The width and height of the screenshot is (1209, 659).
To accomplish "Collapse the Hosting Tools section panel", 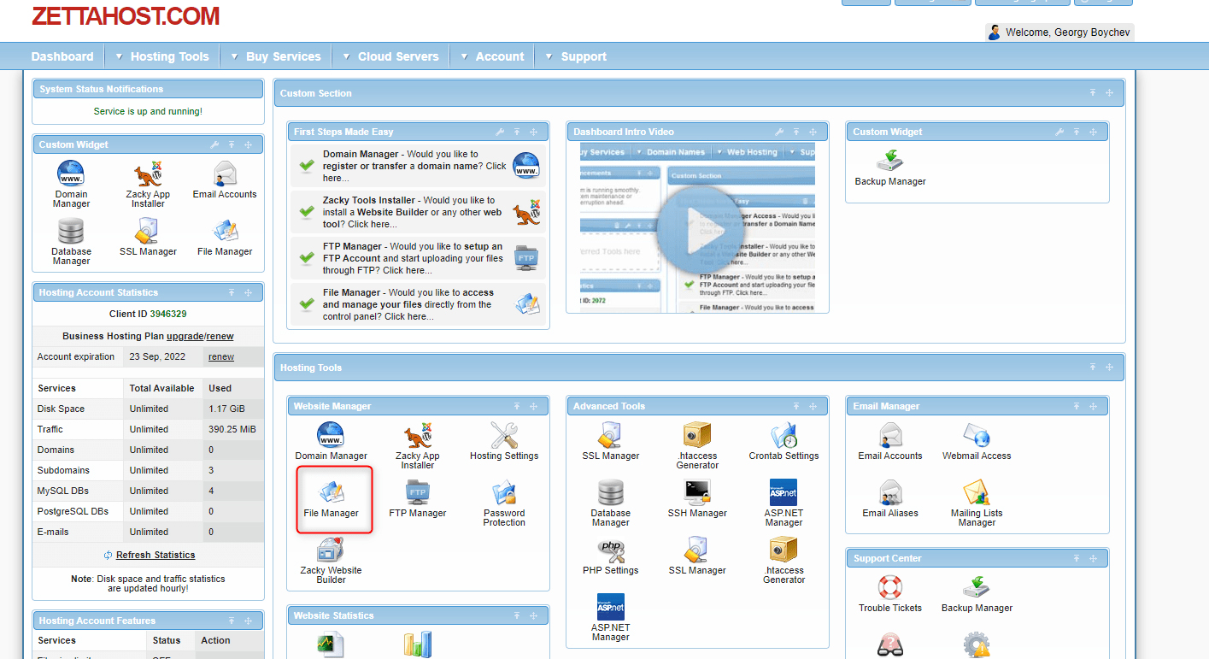I will pos(1092,368).
